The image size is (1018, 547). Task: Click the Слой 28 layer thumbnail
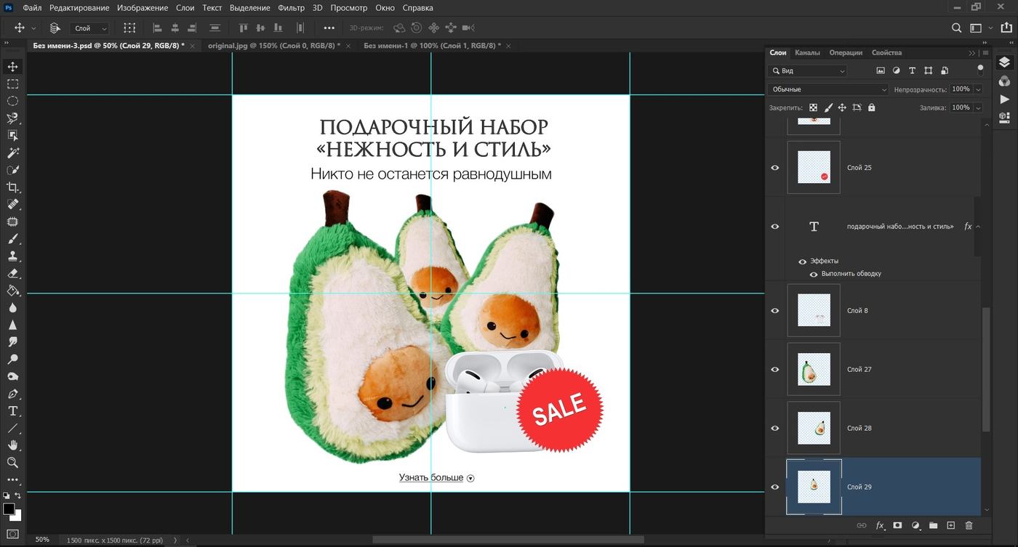point(814,429)
